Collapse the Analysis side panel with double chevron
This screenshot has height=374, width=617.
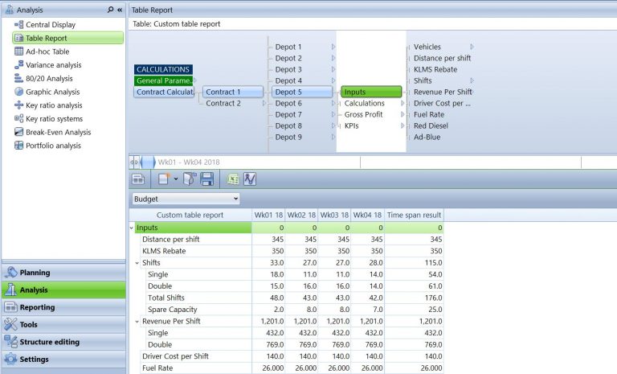(x=120, y=10)
